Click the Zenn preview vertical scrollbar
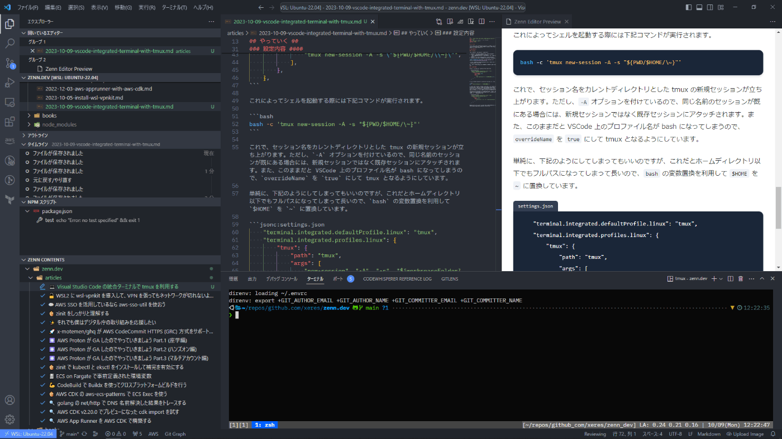Image resolution: width=782 pixels, height=439 pixels. point(779,208)
